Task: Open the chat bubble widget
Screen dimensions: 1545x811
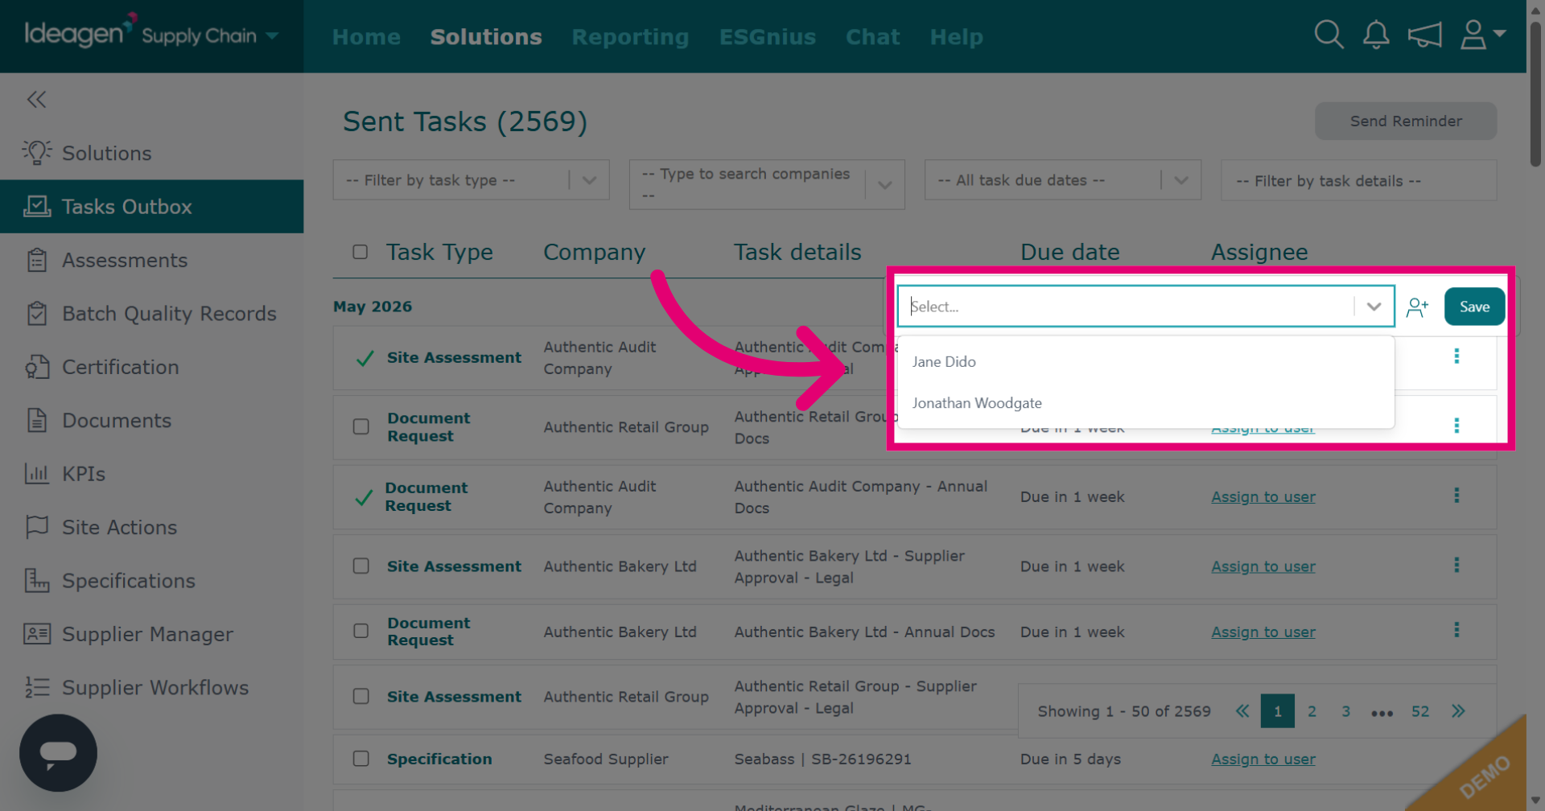Action: [x=58, y=753]
